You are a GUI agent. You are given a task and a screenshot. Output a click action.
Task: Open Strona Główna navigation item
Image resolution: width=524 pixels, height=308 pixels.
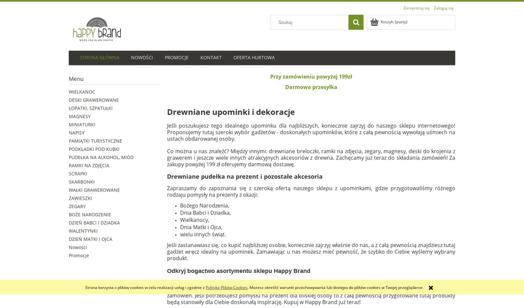100,58
